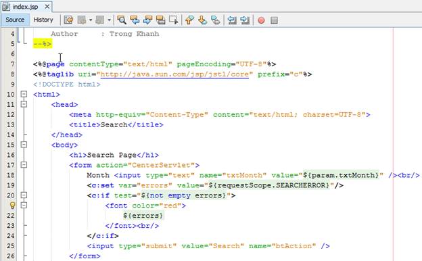Jump to Previous Bookmark icon
Image resolution: width=422 pixels, height=261 pixels.
[190, 20]
